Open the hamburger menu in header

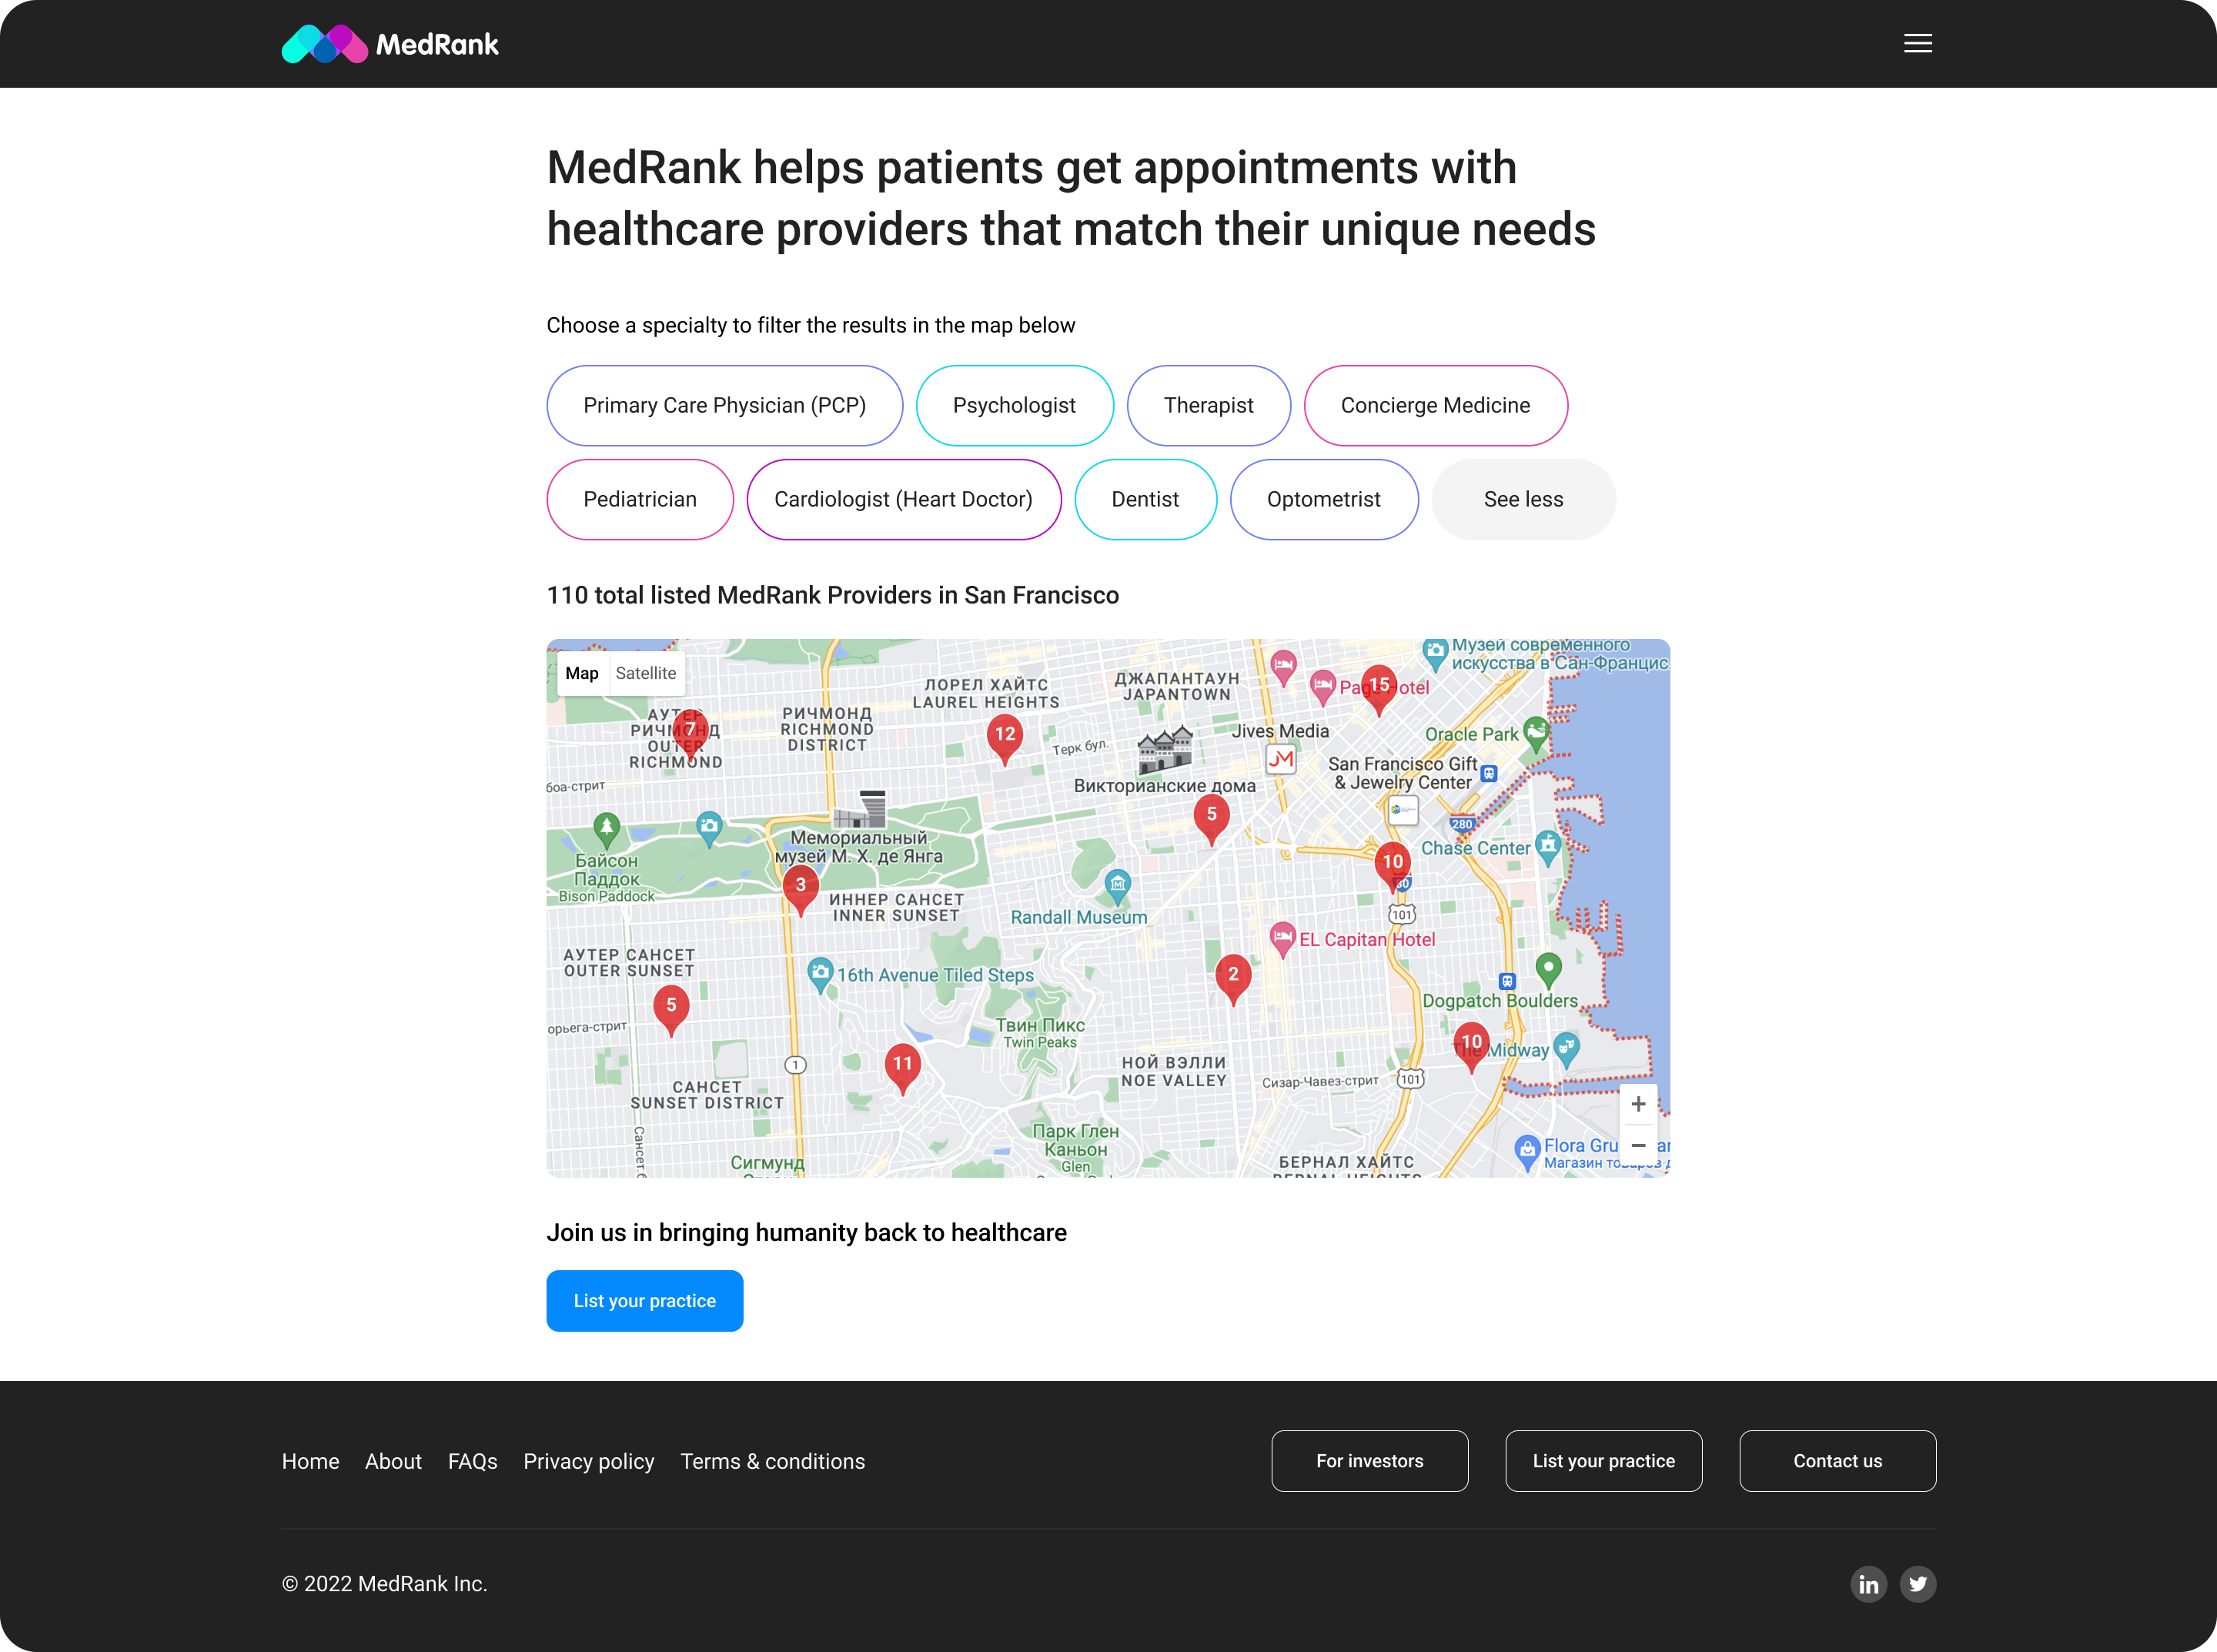coord(1917,43)
